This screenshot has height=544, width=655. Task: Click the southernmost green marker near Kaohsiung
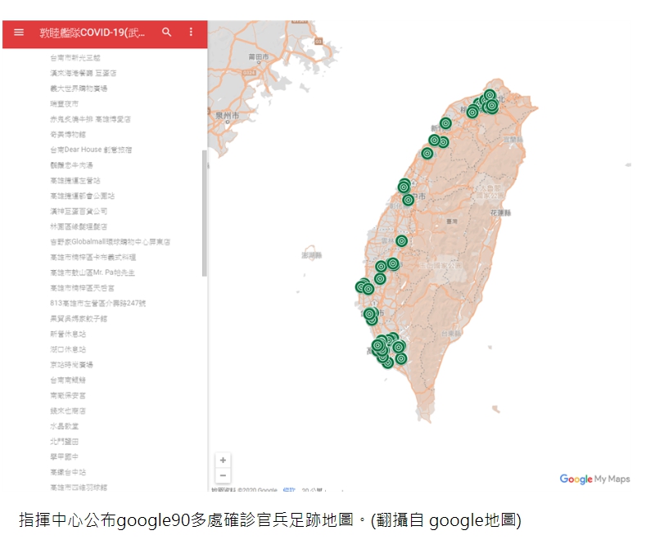(388, 362)
